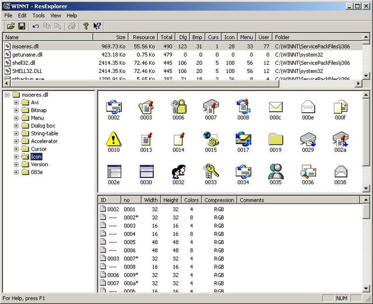Image resolution: width=373 pixels, height=304 pixels.
Task: Collapse the msoeres.dll root node
Action: [x=7, y=95]
